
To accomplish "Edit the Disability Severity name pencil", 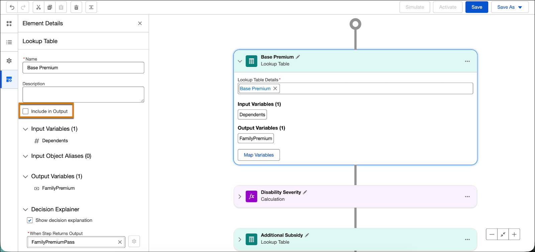I will pos(305,192).
